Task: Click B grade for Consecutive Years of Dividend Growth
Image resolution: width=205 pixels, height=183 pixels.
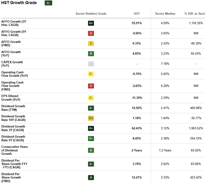Action: tap(91, 150)
